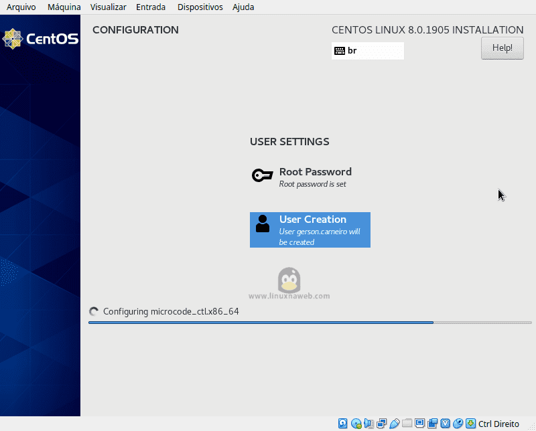Screen dimensions: 536x431
Task: Click the installation progress bar
Action: coord(310,323)
